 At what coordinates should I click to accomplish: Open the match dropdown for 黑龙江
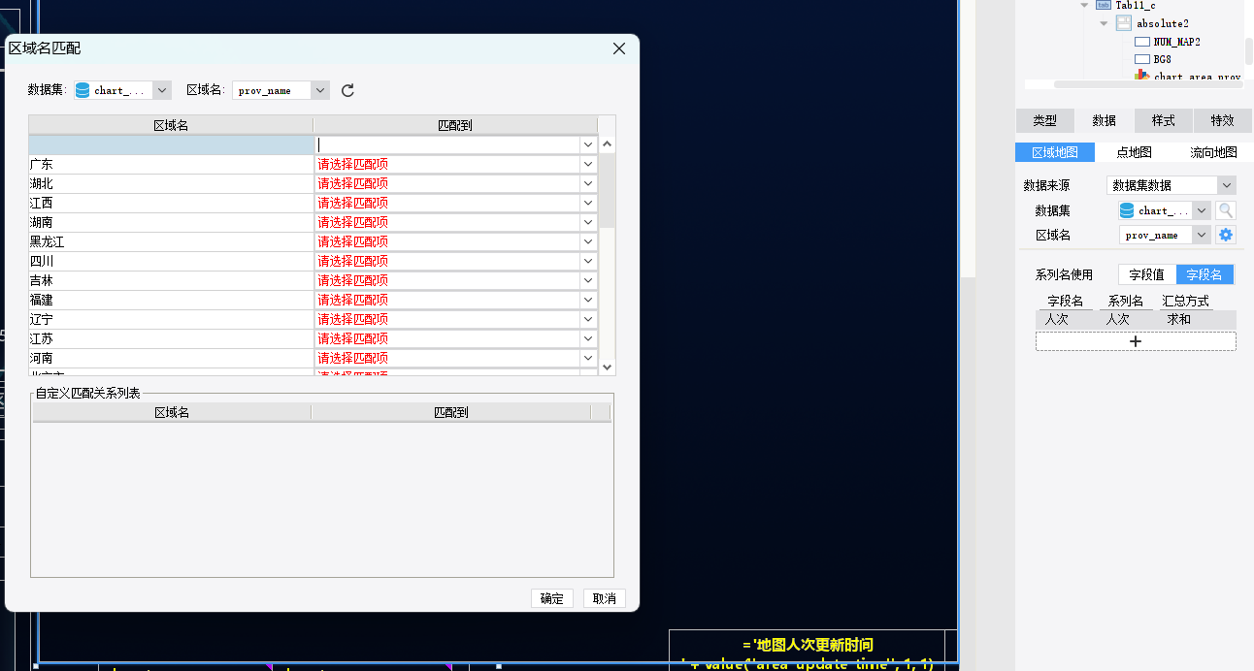tap(588, 241)
